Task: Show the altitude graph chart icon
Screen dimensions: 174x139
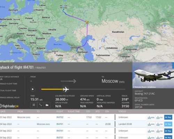Action: point(47,105)
